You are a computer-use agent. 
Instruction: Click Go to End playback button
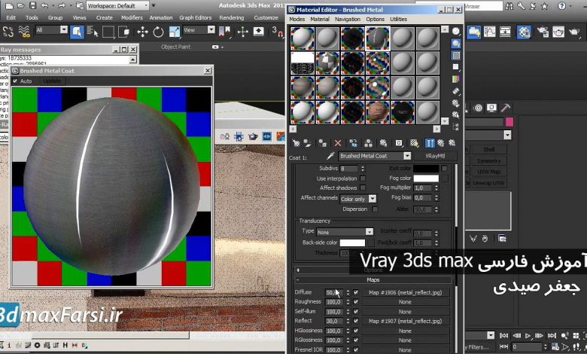[x=552, y=336]
